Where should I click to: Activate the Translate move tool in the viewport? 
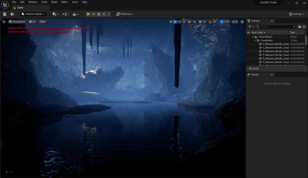pos(175,22)
